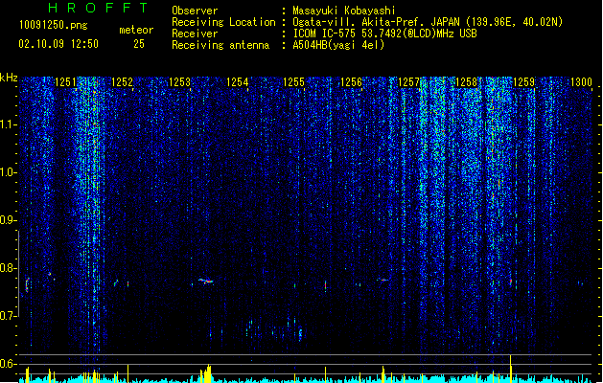Click the 0.6 kHz axis label
This screenshot has height=383, width=603.
point(9,364)
